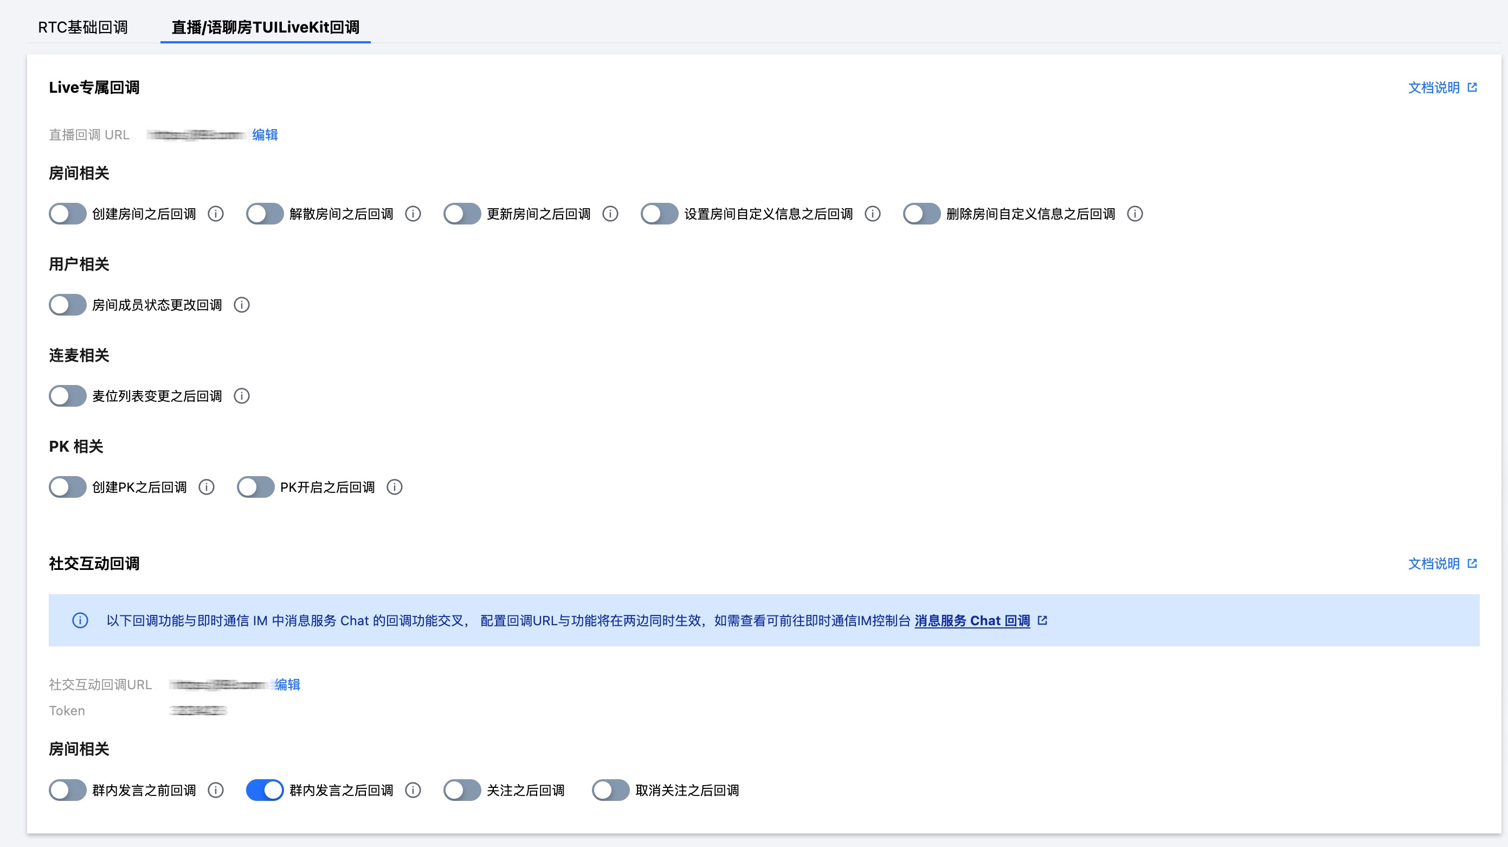
Task: Select 直播/语聊房TUILiveKit回调 tab
Action: point(265,28)
